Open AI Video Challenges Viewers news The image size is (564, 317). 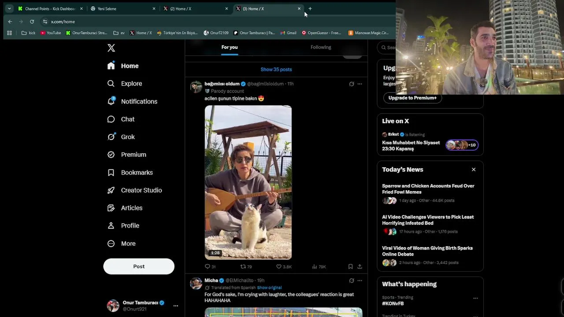(x=428, y=220)
